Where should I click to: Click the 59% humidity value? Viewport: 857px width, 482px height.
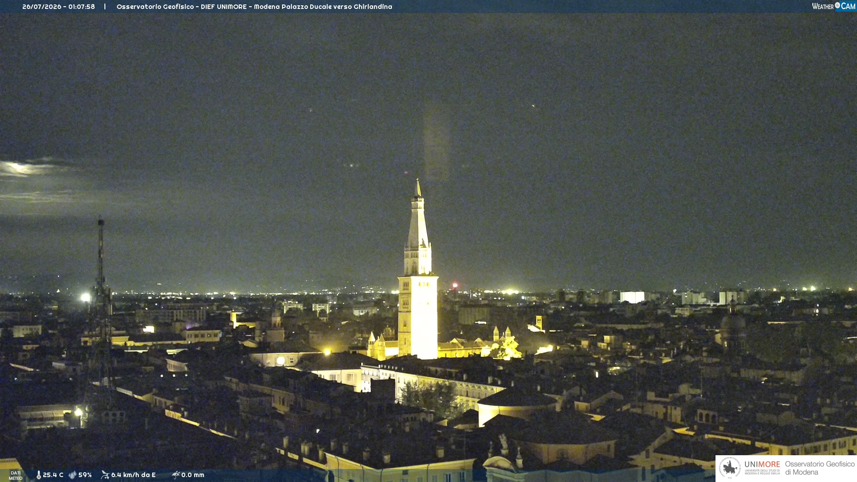pos(85,475)
